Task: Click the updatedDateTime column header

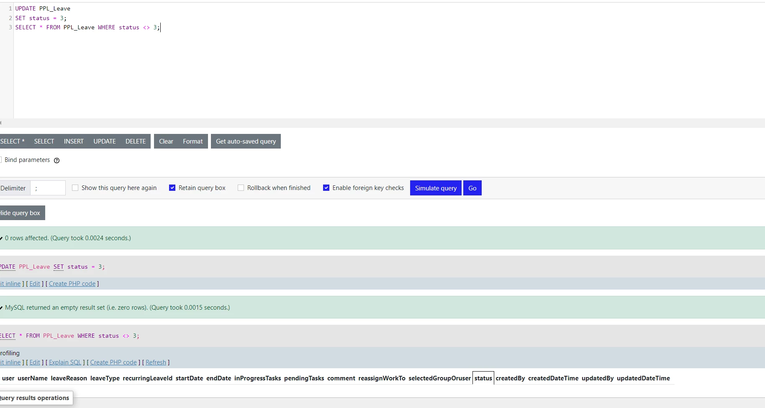Action: tap(643, 378)
